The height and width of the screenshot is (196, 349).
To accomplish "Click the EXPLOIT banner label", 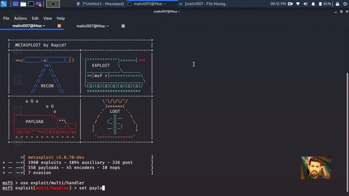I will click(101, 65).
